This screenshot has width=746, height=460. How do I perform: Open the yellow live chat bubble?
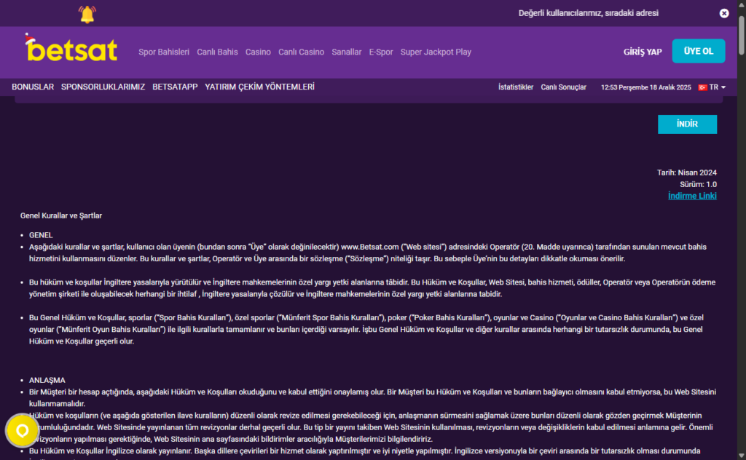point(22,431)
